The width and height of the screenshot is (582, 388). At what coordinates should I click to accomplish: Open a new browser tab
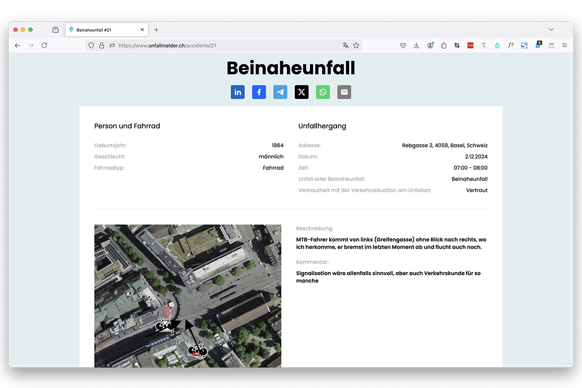[x=156, y=30]
